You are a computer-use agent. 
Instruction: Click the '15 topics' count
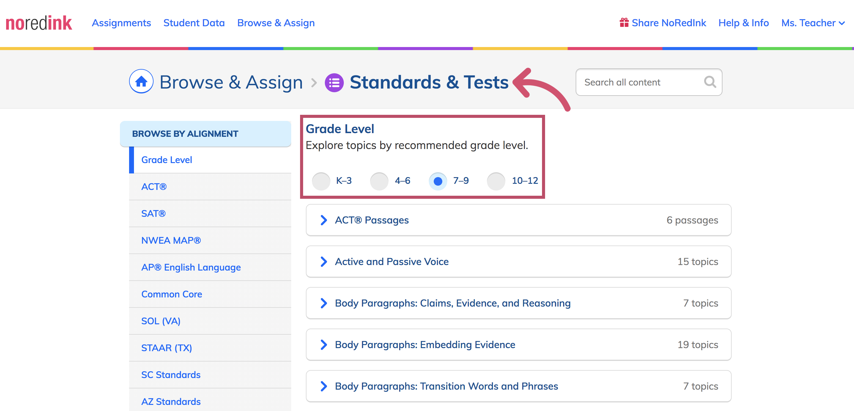697,261
